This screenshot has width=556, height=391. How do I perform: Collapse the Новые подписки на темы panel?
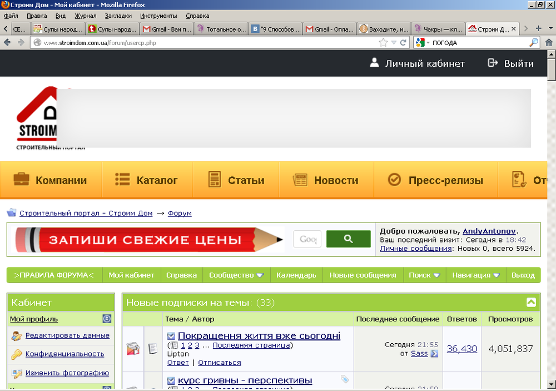(531, 303)
